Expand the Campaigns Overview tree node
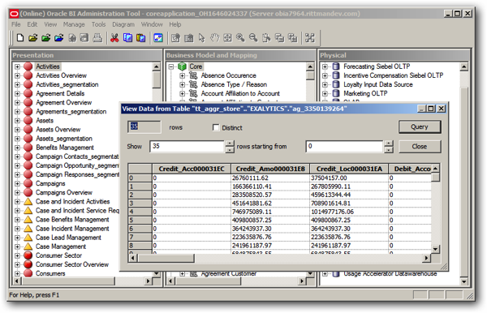Screen dimensions: 487x313 tap(17, 192)
